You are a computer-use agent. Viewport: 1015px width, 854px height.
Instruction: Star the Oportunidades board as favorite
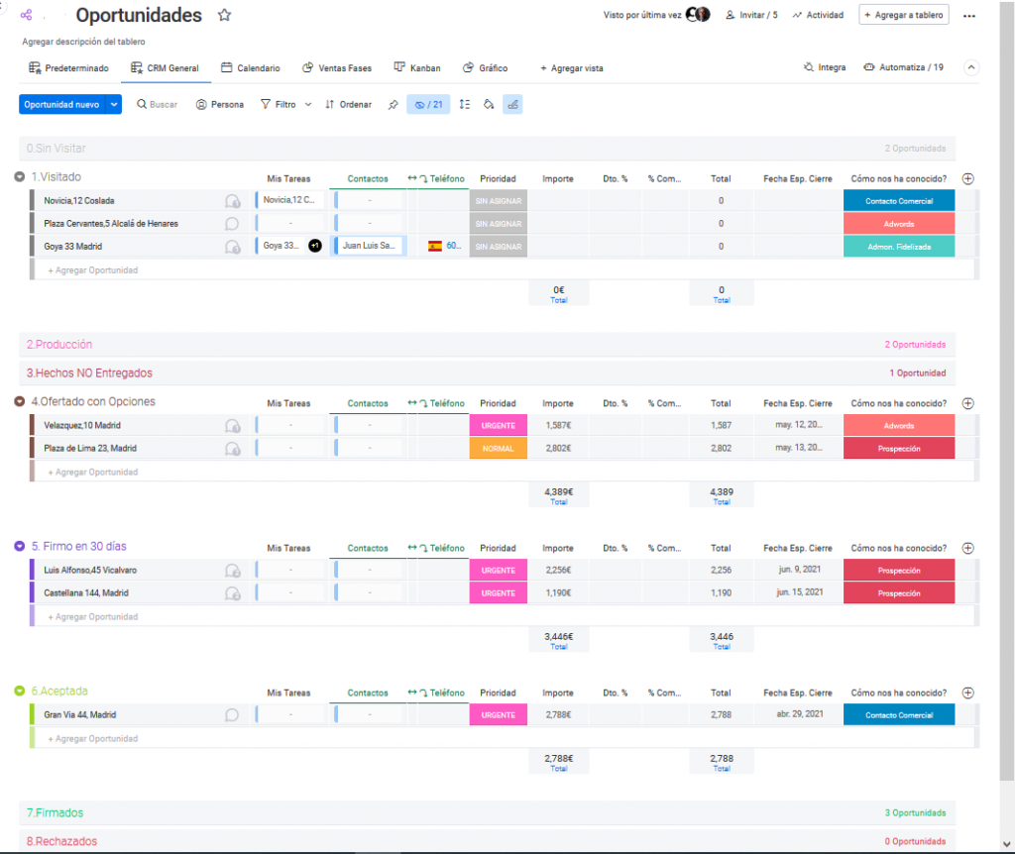tap(225, 16)
